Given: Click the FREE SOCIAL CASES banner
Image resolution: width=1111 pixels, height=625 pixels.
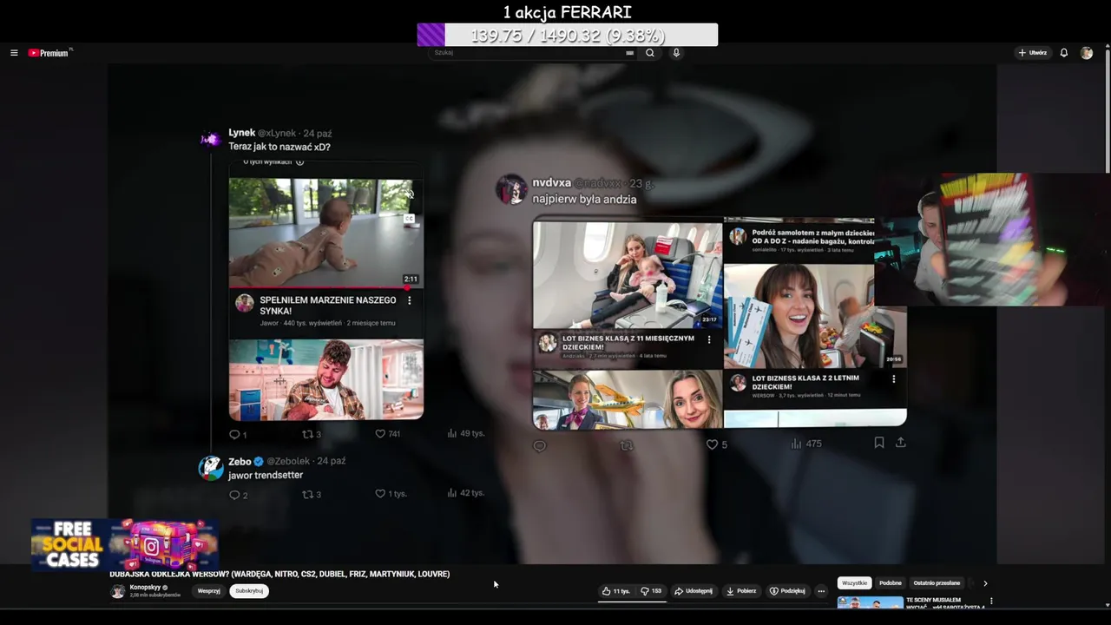Looking at the screenshot, I should [x=124, y=545].
